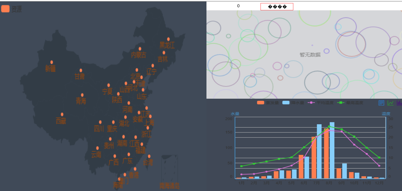
Task: Switch chart to bar type icon
Action: (399, 103)
